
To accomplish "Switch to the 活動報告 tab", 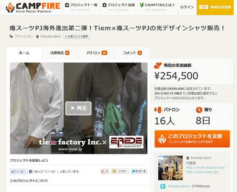I will [x=60, y=53].
